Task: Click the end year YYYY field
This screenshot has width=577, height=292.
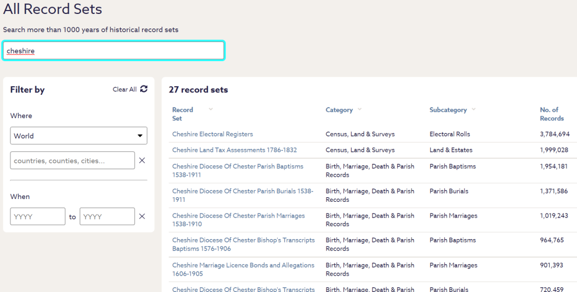Action: 107,216
